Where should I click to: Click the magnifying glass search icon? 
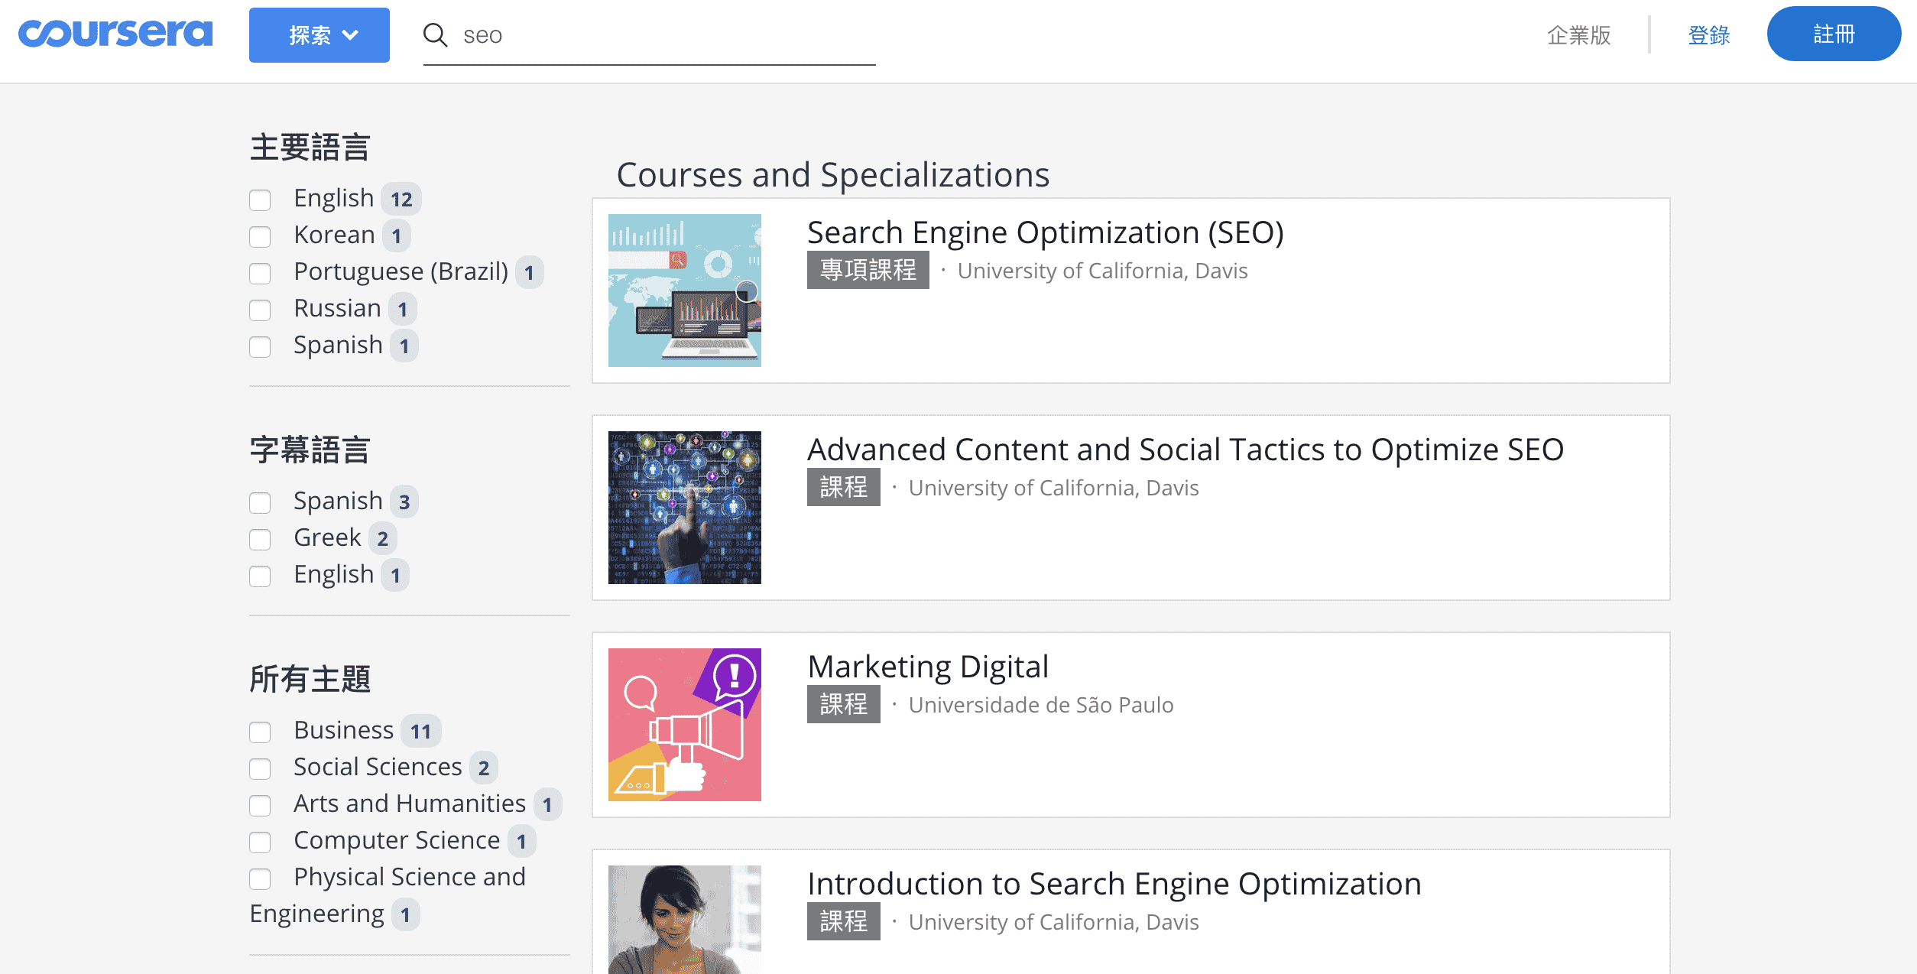coord(435,35)
